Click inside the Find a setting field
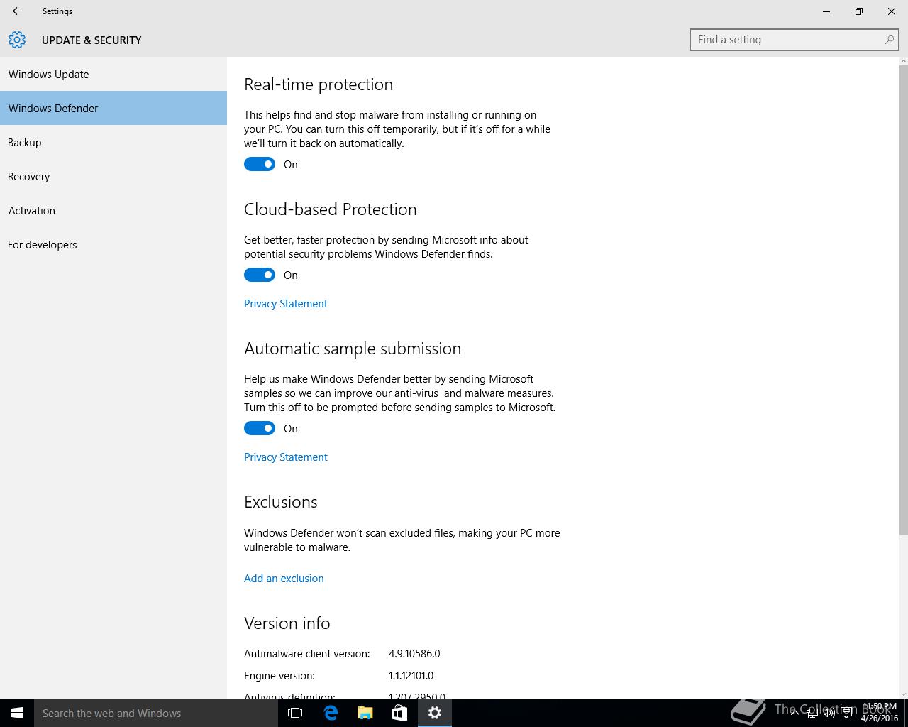This screenshot has width=908, height=727. coord(794,40)
